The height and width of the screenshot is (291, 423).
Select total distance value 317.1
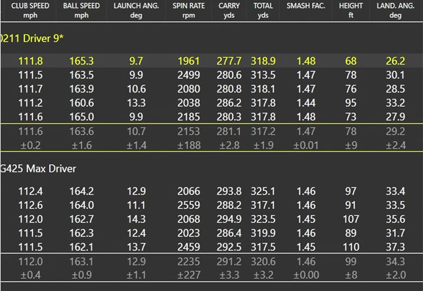click(x=263, y=205)
